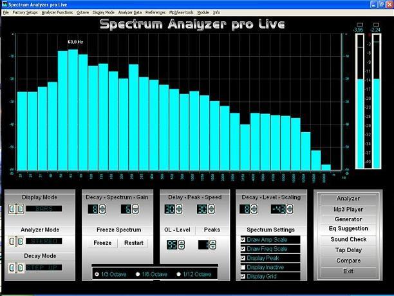Increase the Level Scaling value of -43
394x296 pixels.
(x=290, y=207)
